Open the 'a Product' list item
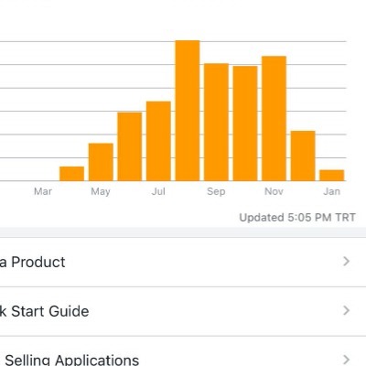Viewport: 366px width, 366px height. (183, 262)
